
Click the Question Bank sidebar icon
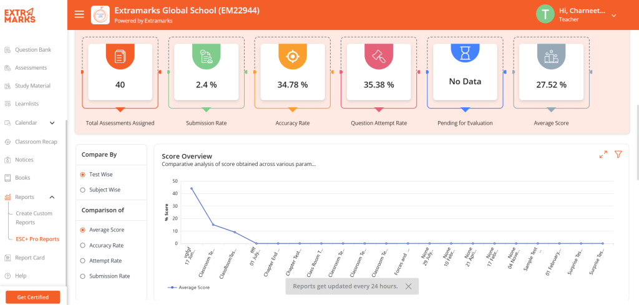pyautogui.click(x=7, y=50)
